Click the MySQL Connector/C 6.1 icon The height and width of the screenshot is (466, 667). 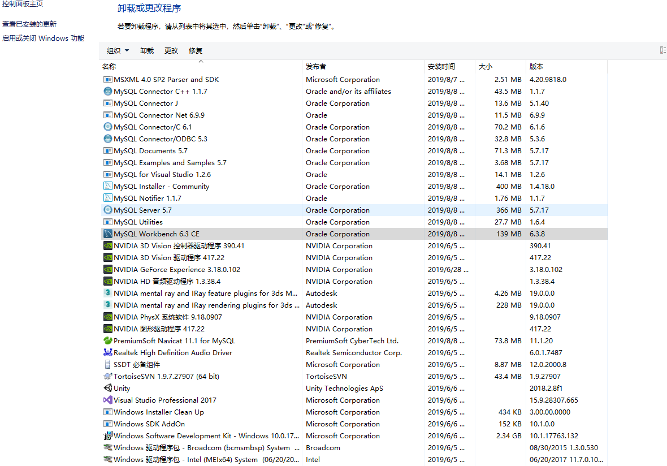click(107, 127)
